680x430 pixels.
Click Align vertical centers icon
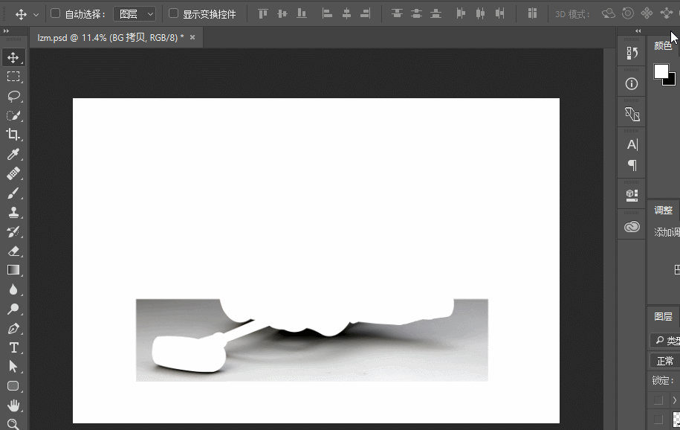click(282, 14)
